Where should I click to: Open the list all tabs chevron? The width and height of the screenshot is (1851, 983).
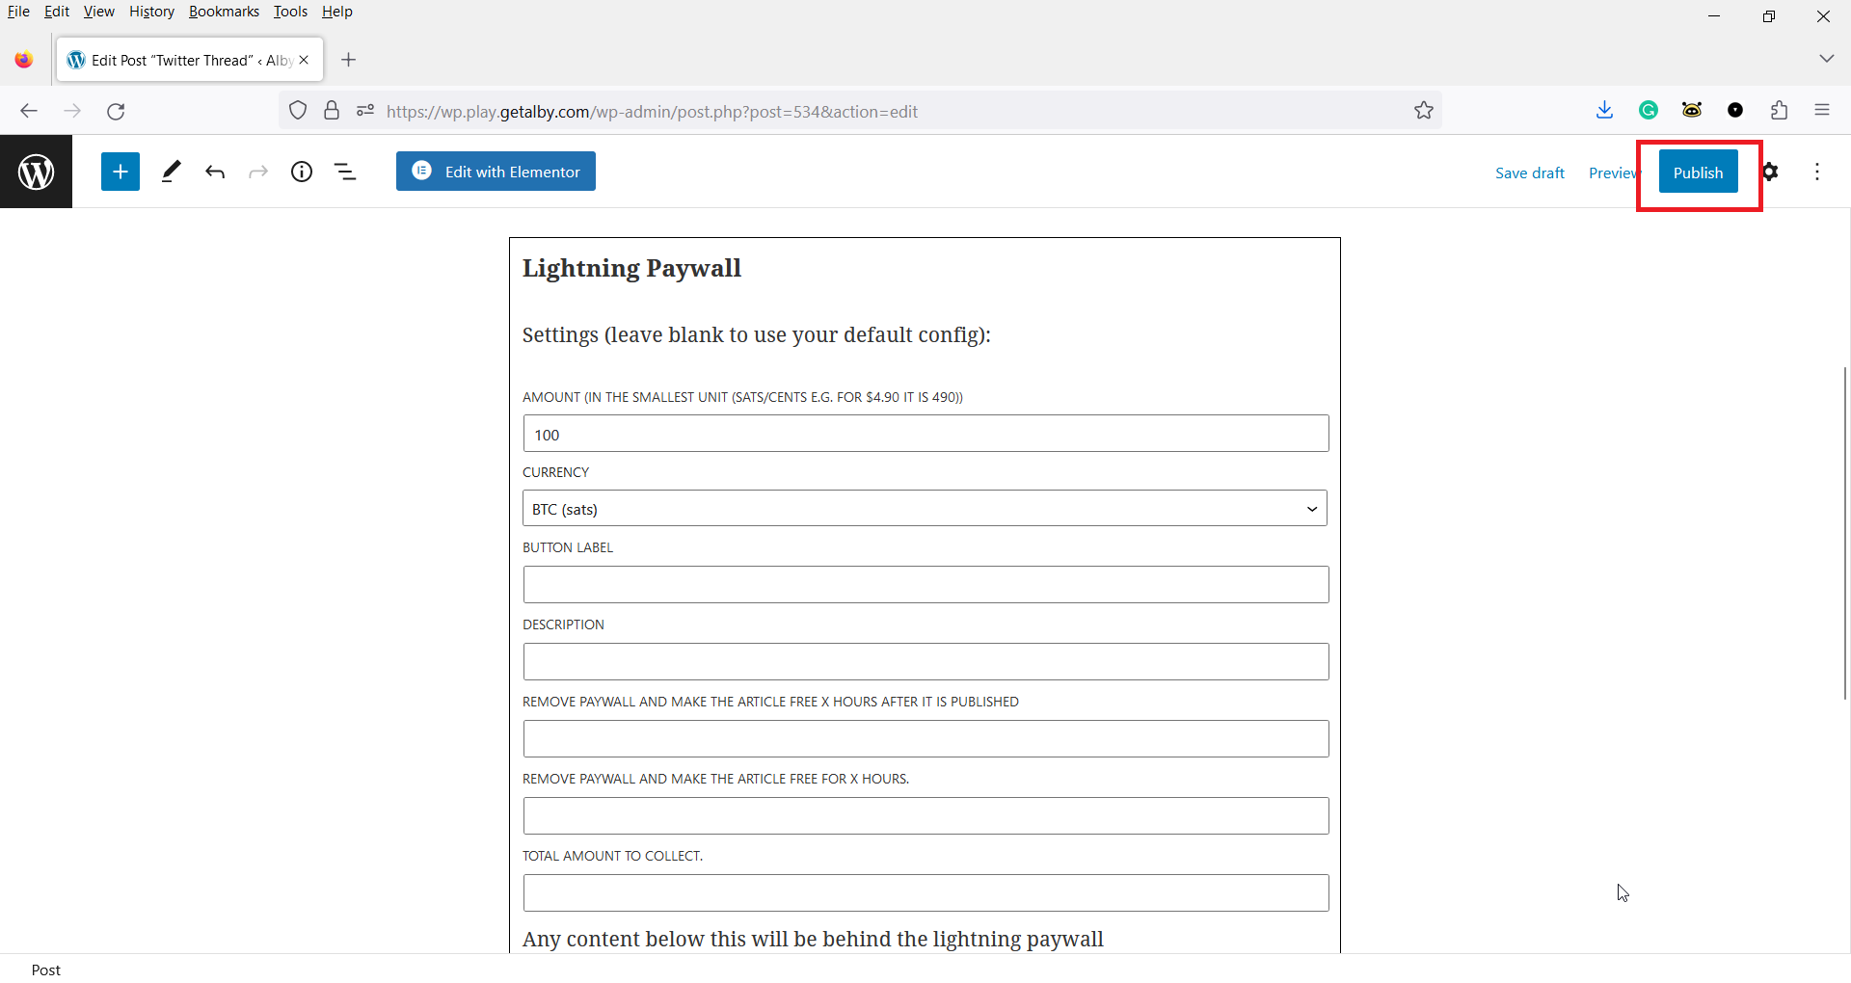coord(1826,59)
